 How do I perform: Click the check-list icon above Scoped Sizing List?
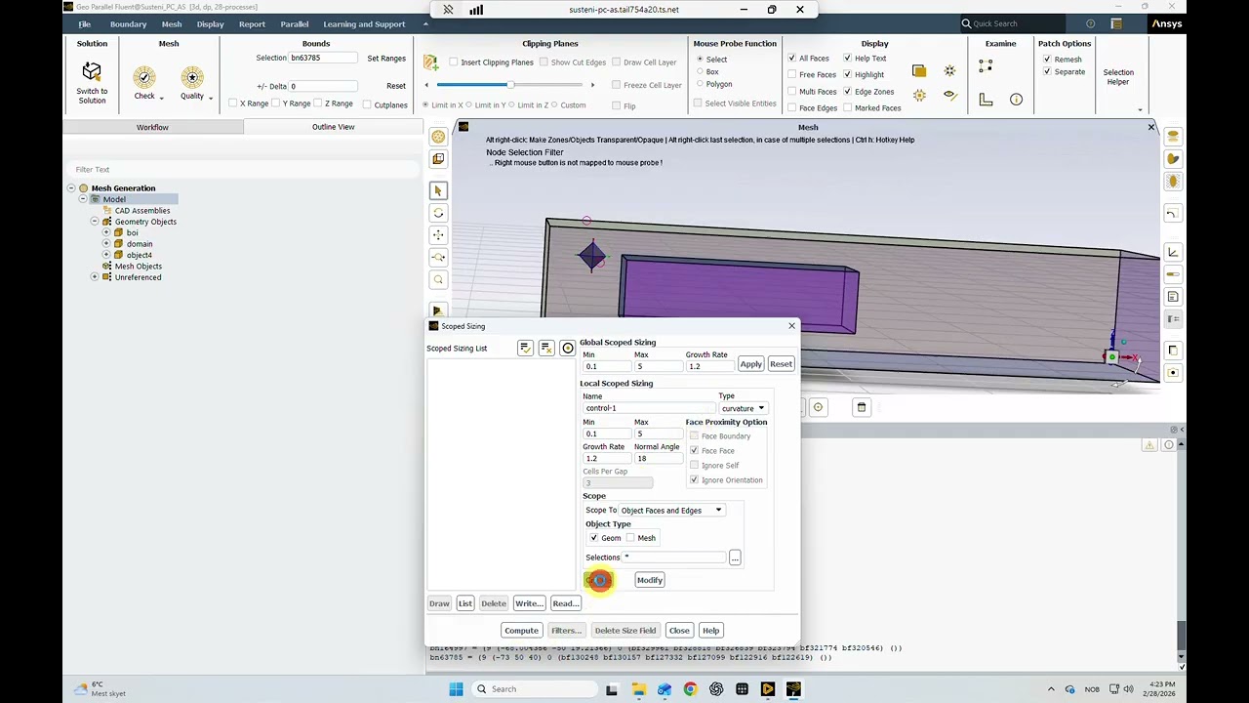(525, 348)
